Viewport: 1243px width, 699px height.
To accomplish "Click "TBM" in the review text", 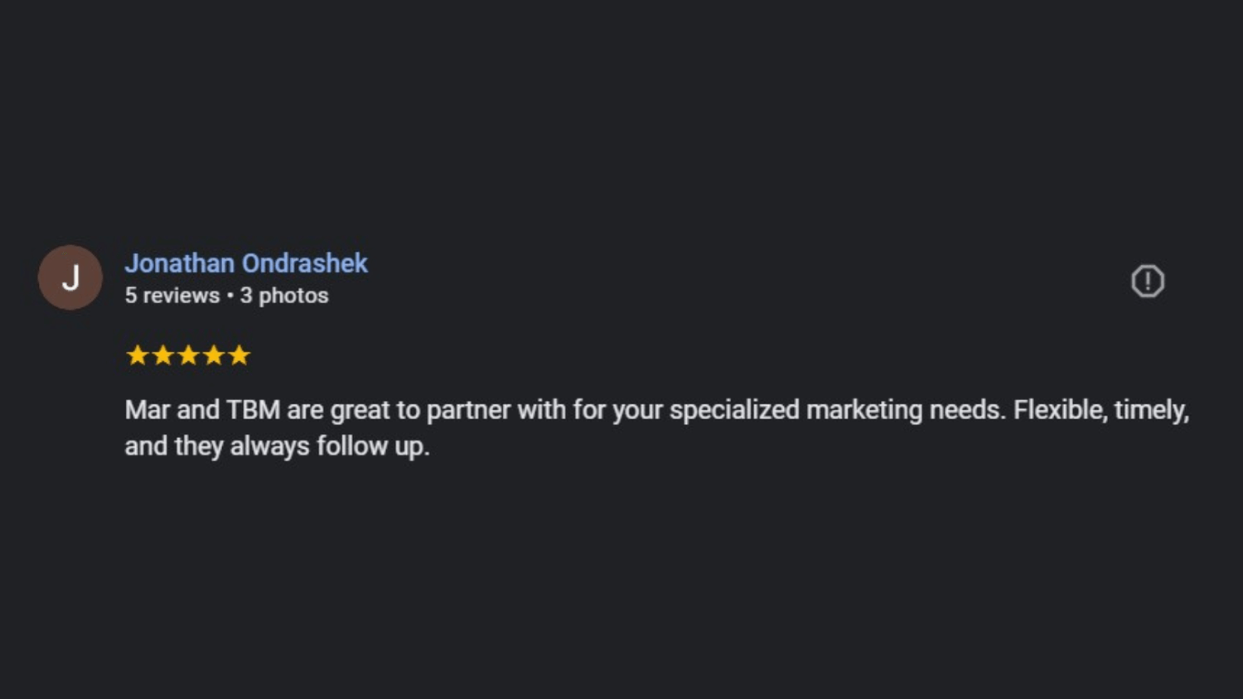I will [253, 410].
